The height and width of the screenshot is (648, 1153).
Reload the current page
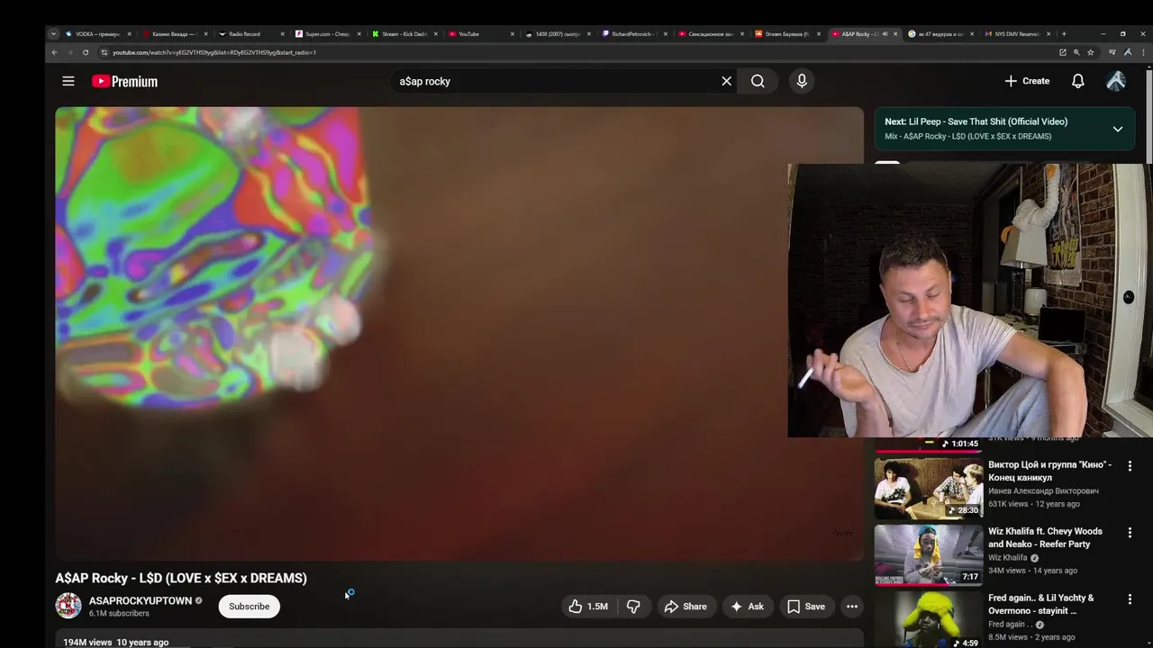click(86, 52)
